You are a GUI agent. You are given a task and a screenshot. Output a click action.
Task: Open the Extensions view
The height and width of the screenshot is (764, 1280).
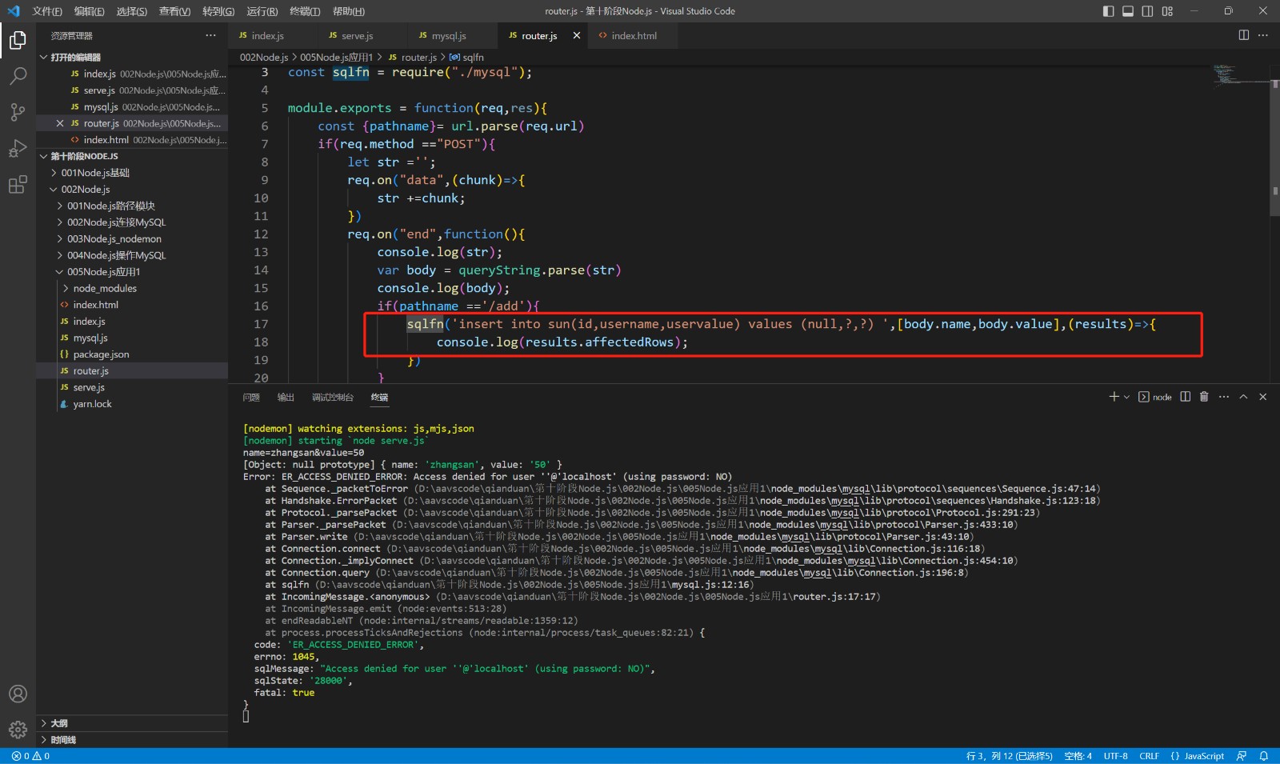tap(18, 186)
